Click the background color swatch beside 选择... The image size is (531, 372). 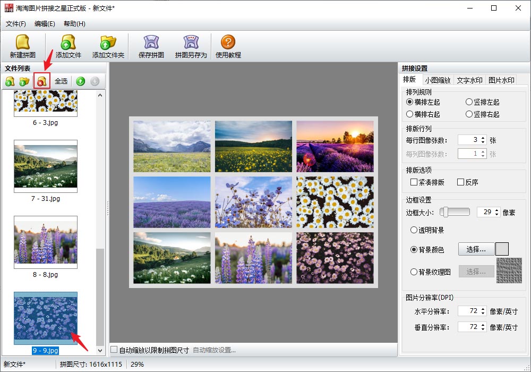click(502, 249)
